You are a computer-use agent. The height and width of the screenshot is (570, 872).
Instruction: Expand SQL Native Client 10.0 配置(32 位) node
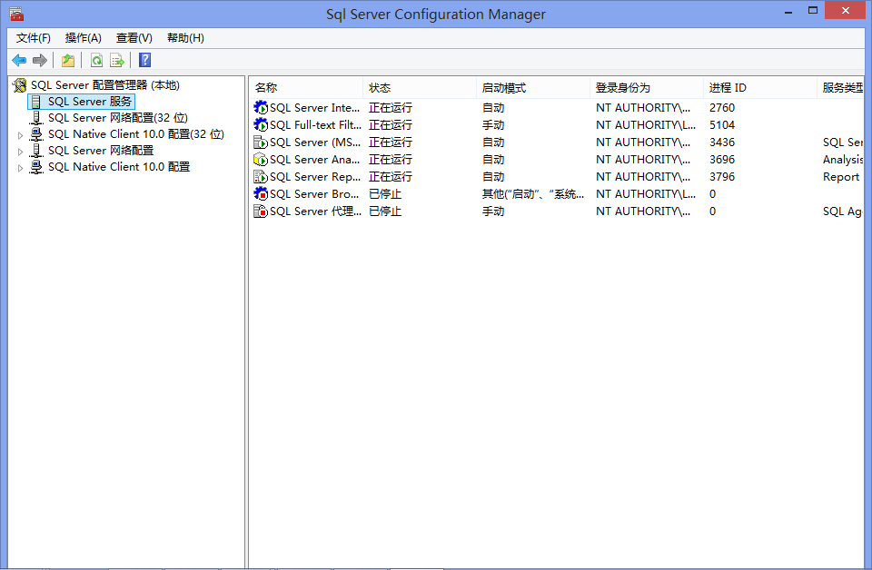point(21,134)
